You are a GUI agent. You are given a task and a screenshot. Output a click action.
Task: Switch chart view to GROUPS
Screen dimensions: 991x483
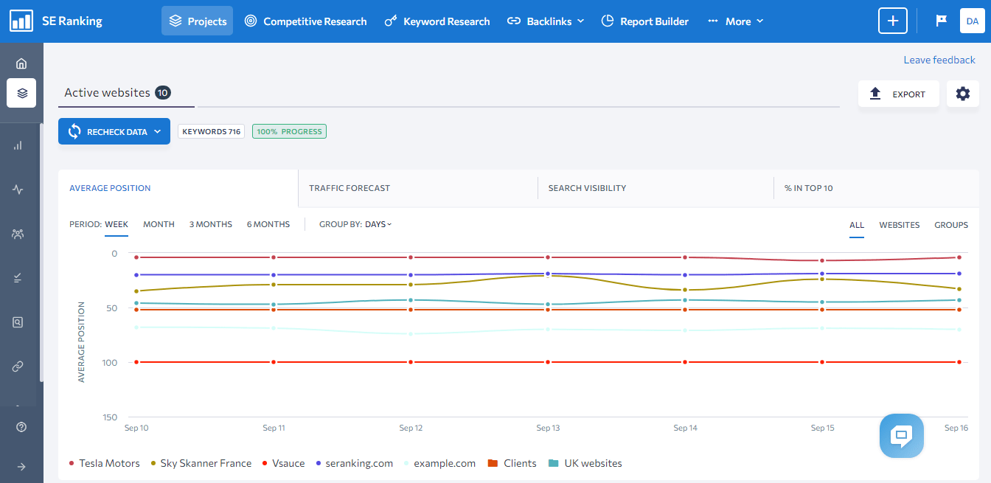click(x=950, y=225)
